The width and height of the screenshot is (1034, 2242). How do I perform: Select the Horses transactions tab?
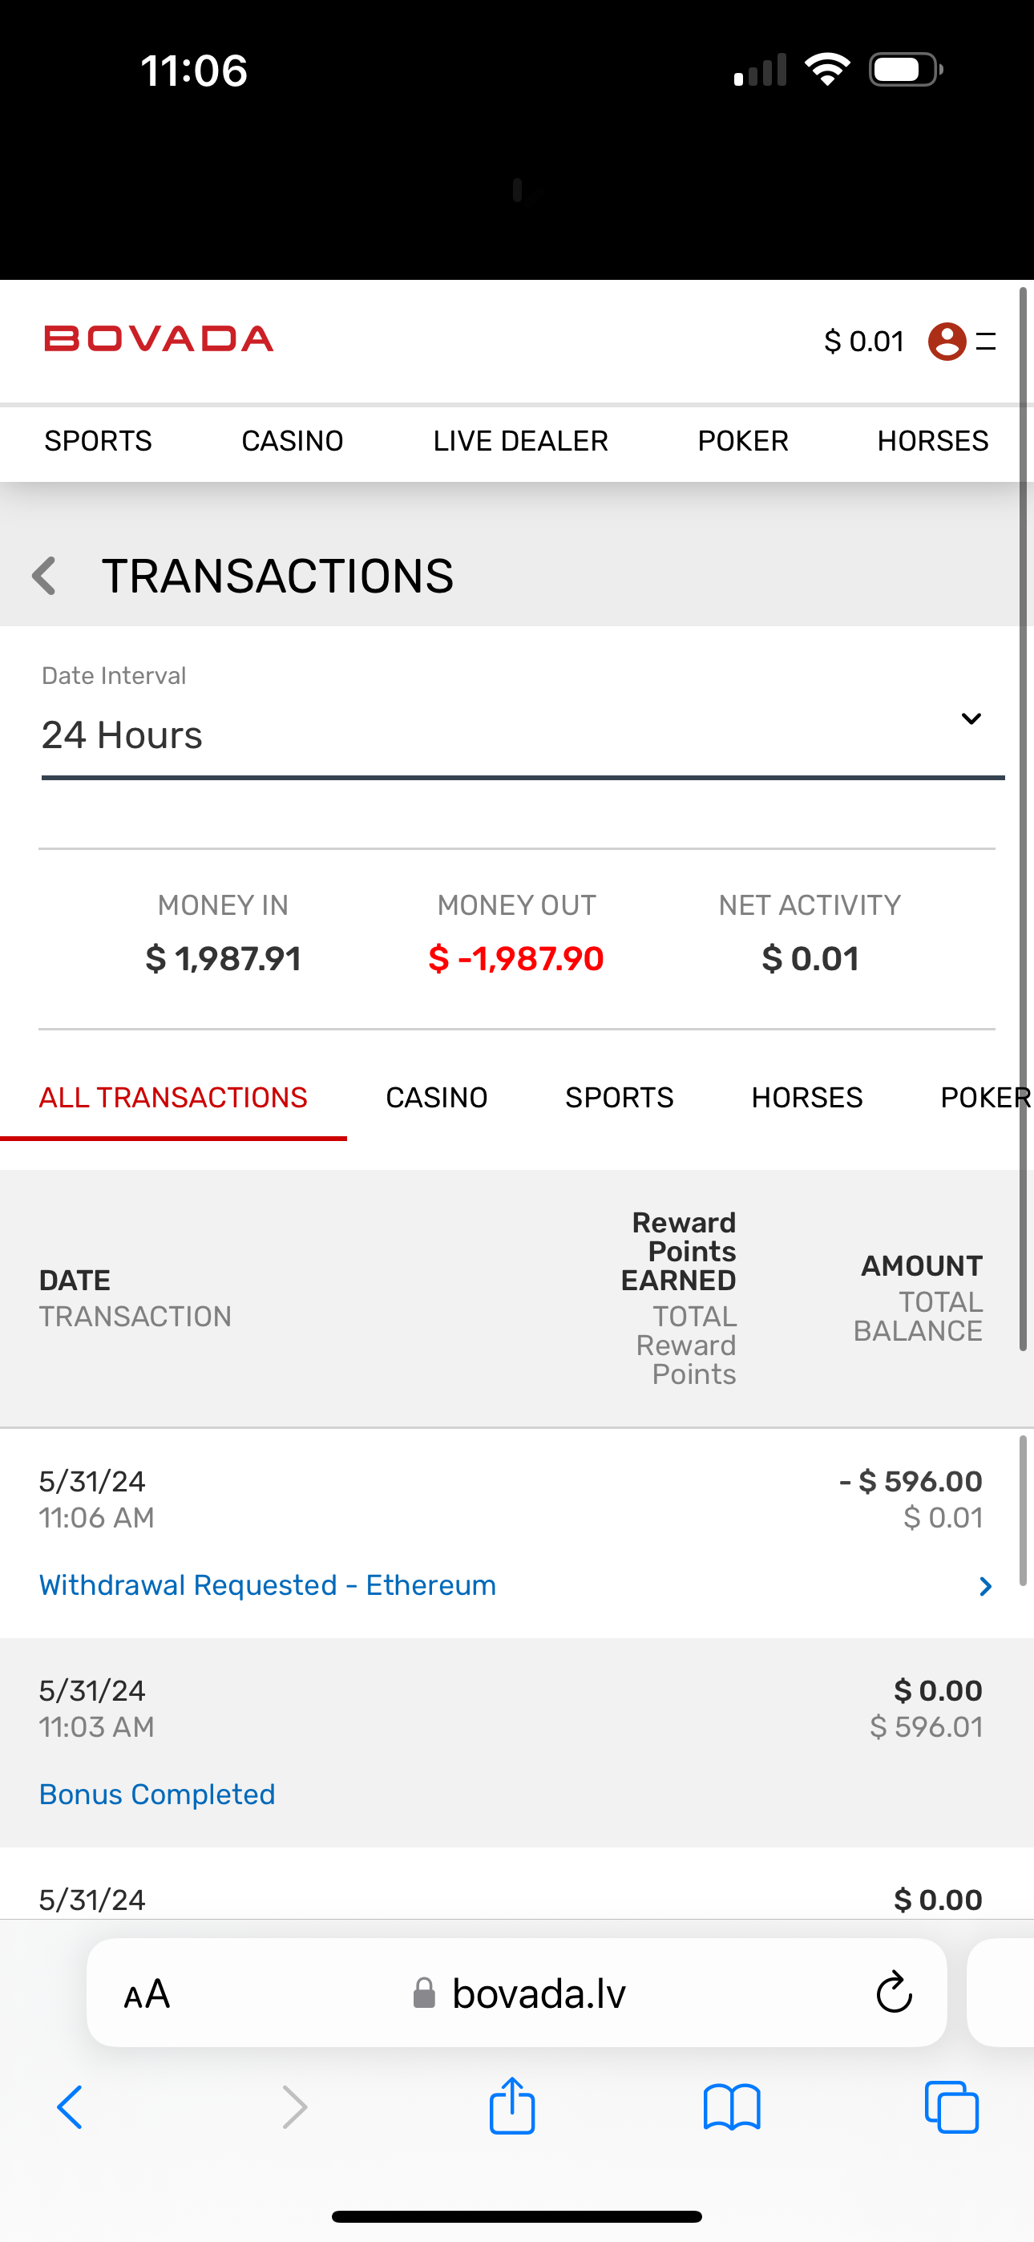(807, 1098)
